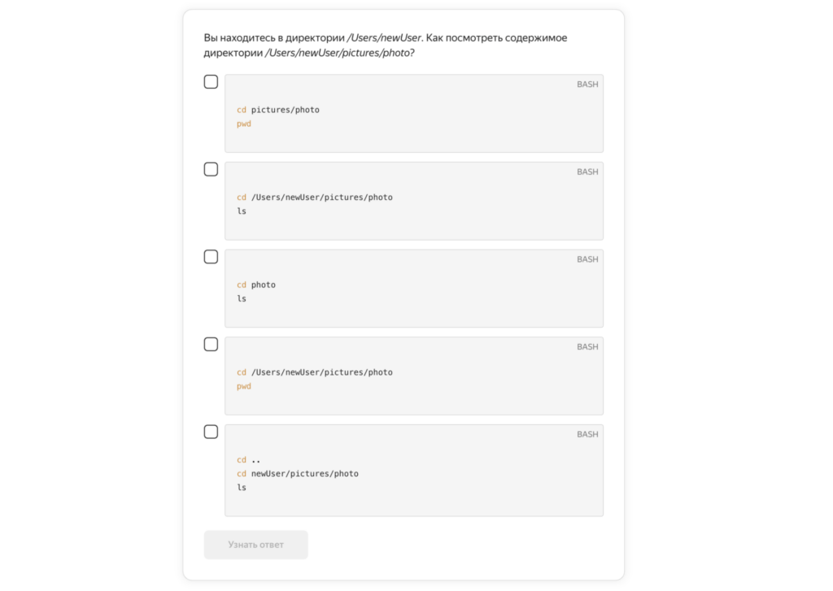
Task: Check the answer ending with pwd command
Action: click(x=211, y=344)
